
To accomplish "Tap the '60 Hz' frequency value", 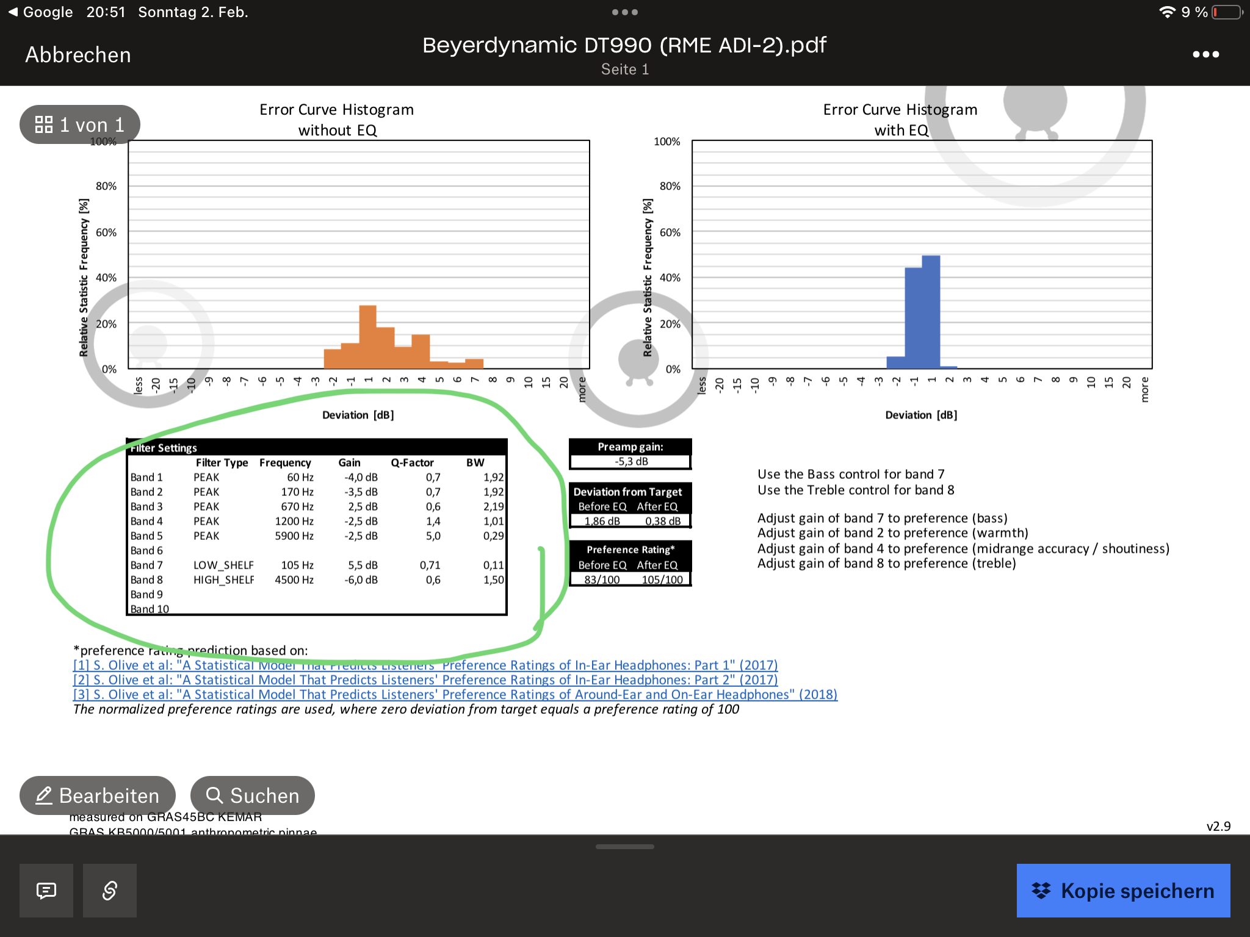I will (300, 477).
